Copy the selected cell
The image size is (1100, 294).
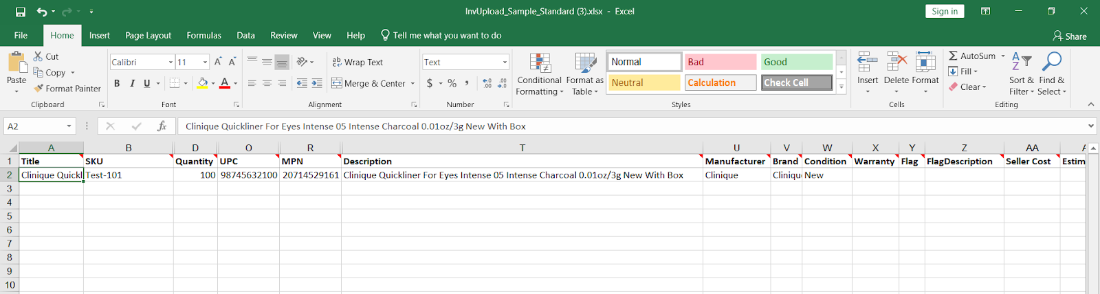click(x=49, y=72)
